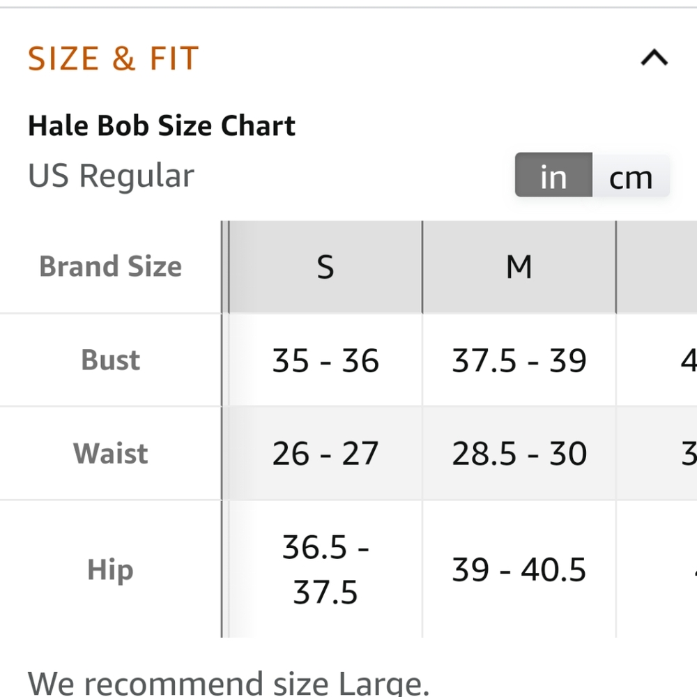The width and height of the screenshot is (697, 697).
Task: Select the M column header
Action: 519,267
